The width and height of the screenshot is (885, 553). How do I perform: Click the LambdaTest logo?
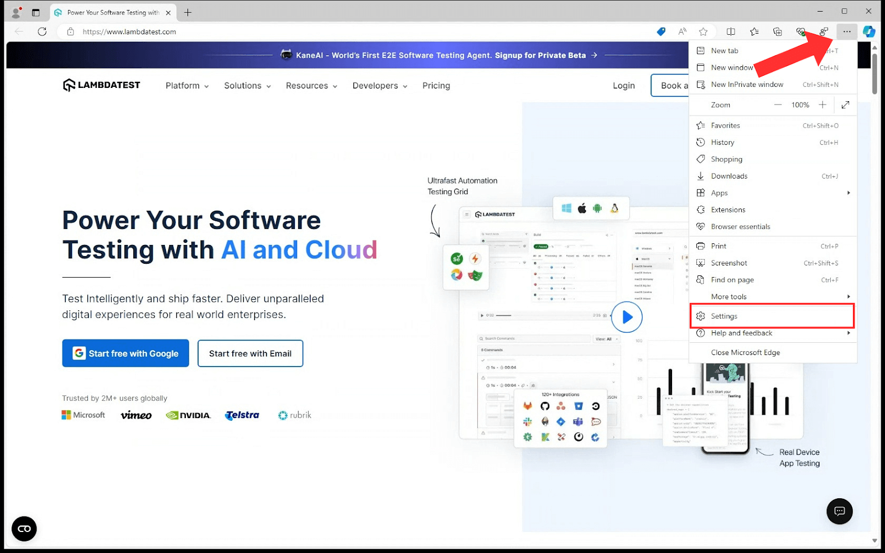click(101, 85)
